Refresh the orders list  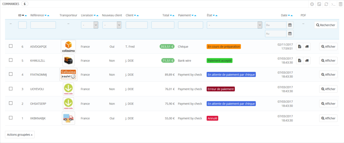326,4
